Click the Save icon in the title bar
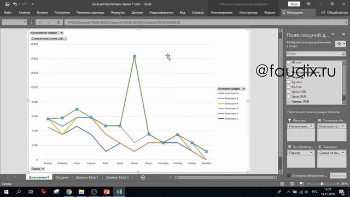The height and width of the screenshot is (197, 350). pyautogui.click(x=7, y=4)
